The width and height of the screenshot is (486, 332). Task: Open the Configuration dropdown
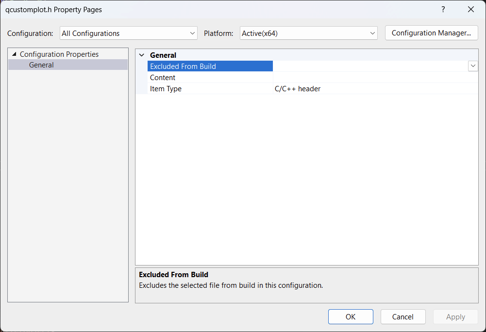point(128,33)
